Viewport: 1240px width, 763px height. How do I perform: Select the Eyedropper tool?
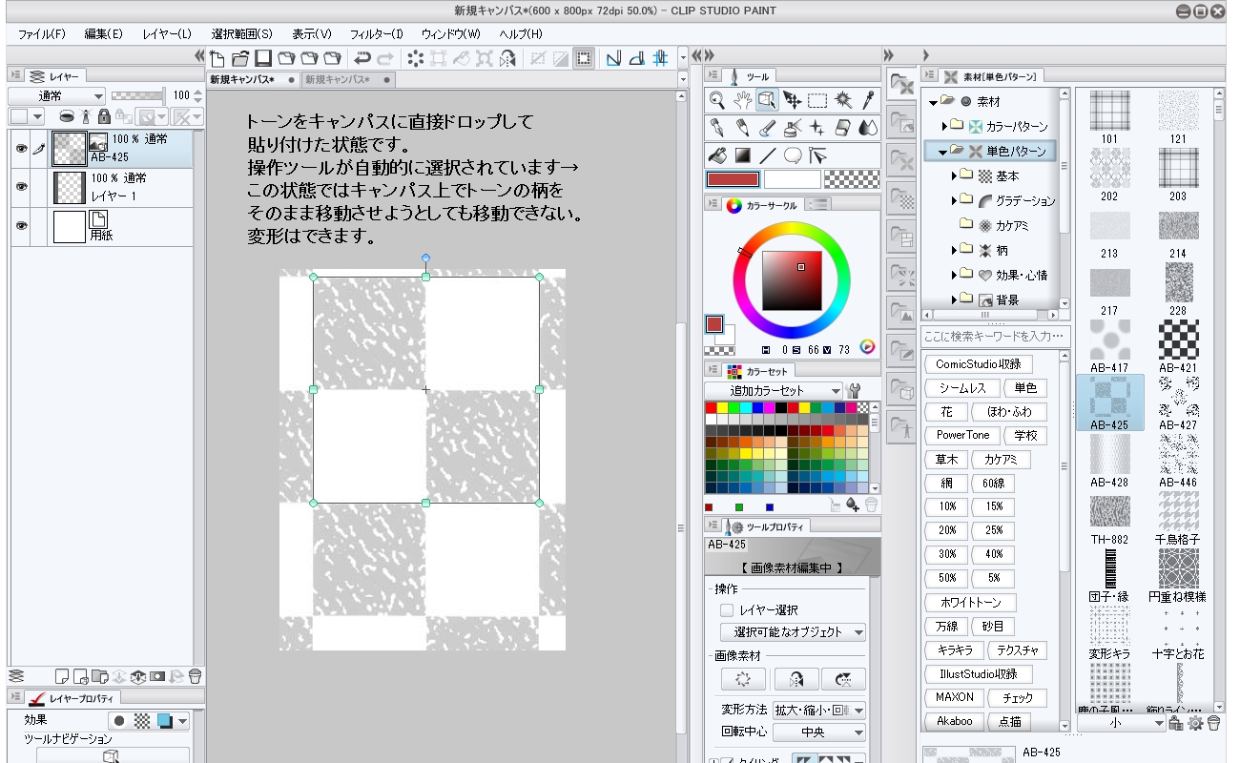point(867,100)
